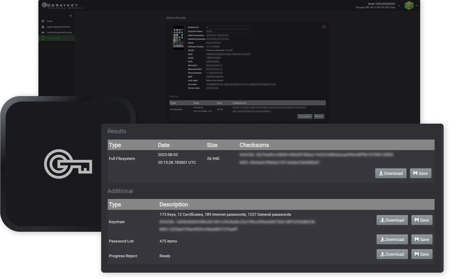Viewport: 456px width, 279px height.
Task: Click the "Keychain" row label
Action: 117,222
